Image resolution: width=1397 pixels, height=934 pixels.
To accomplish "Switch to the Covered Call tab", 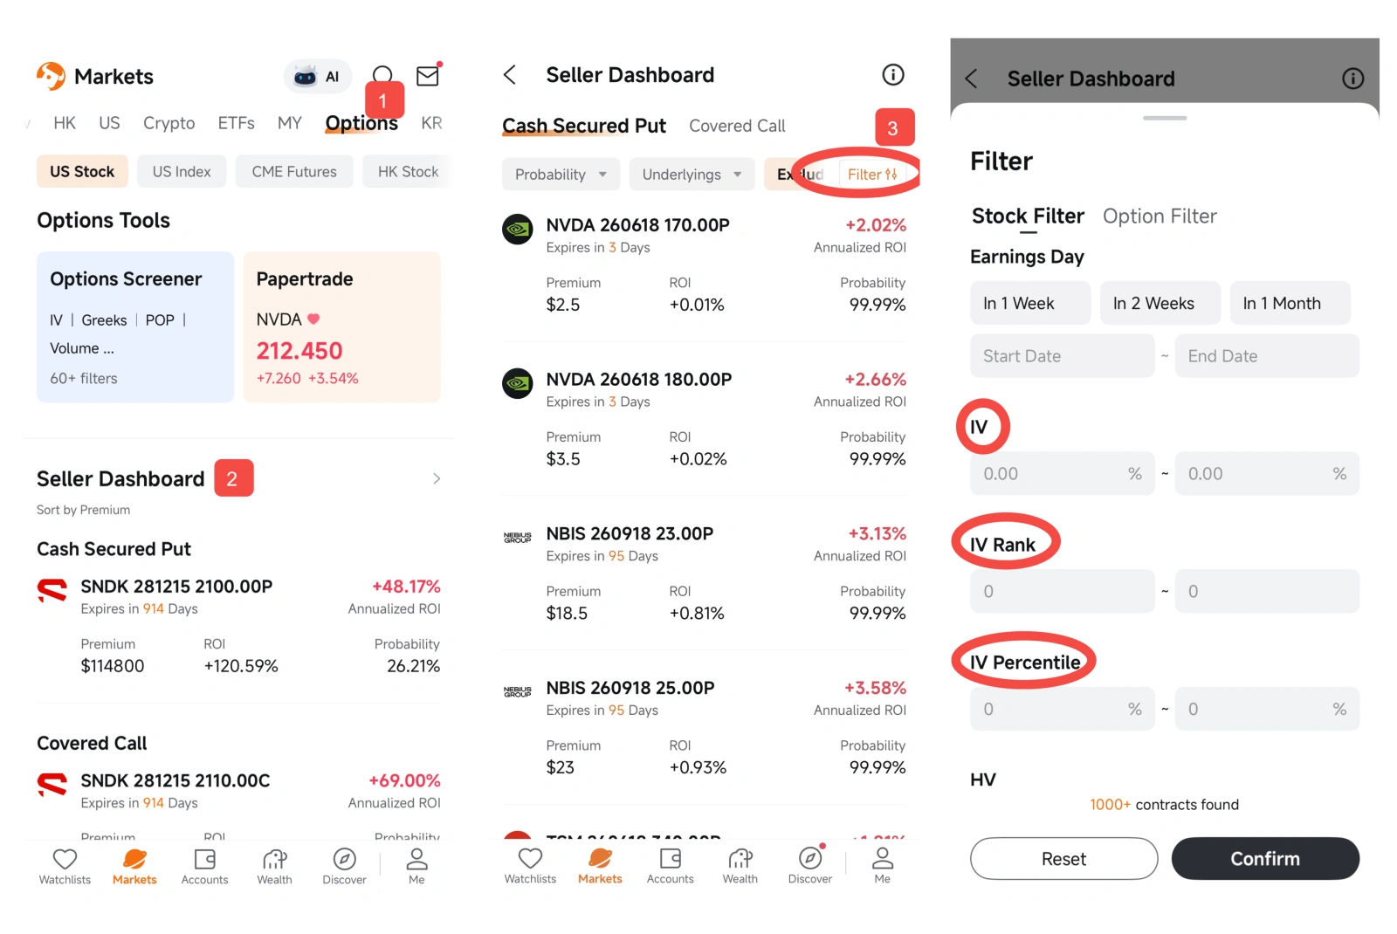I will [x=737, y=126].
